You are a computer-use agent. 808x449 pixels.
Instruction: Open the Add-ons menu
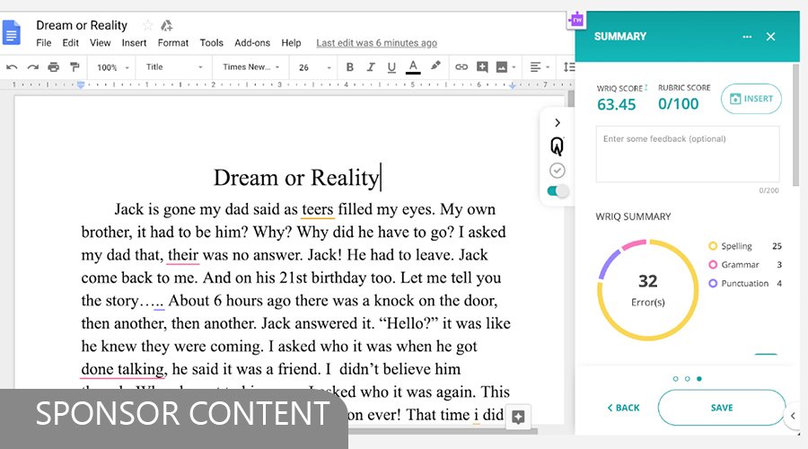point(252,43)
